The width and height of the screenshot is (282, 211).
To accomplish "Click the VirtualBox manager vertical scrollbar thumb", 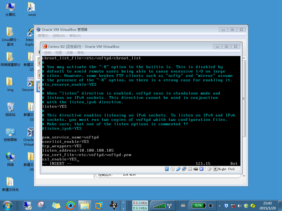I will point(244,99).
